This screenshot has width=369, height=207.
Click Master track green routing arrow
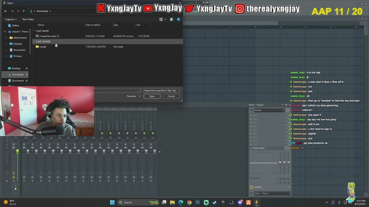pyautogui.click(x=16, y=189)
